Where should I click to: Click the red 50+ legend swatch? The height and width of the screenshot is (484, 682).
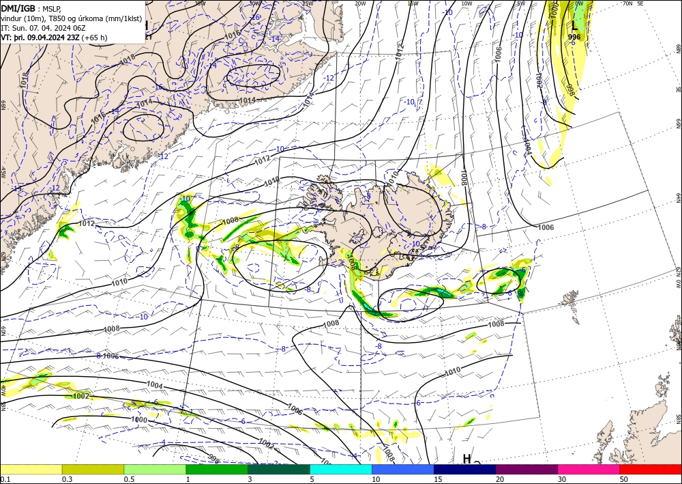point(651,469)
